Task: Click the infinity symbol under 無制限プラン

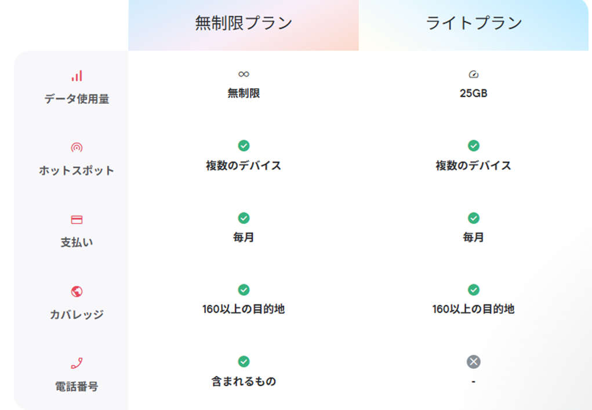Action: point(244,74)
